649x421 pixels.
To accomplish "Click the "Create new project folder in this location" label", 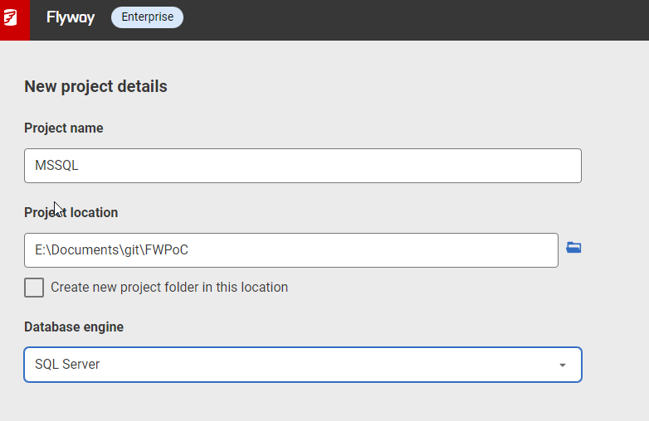I will pyautogui.click(x=169, y=288).
